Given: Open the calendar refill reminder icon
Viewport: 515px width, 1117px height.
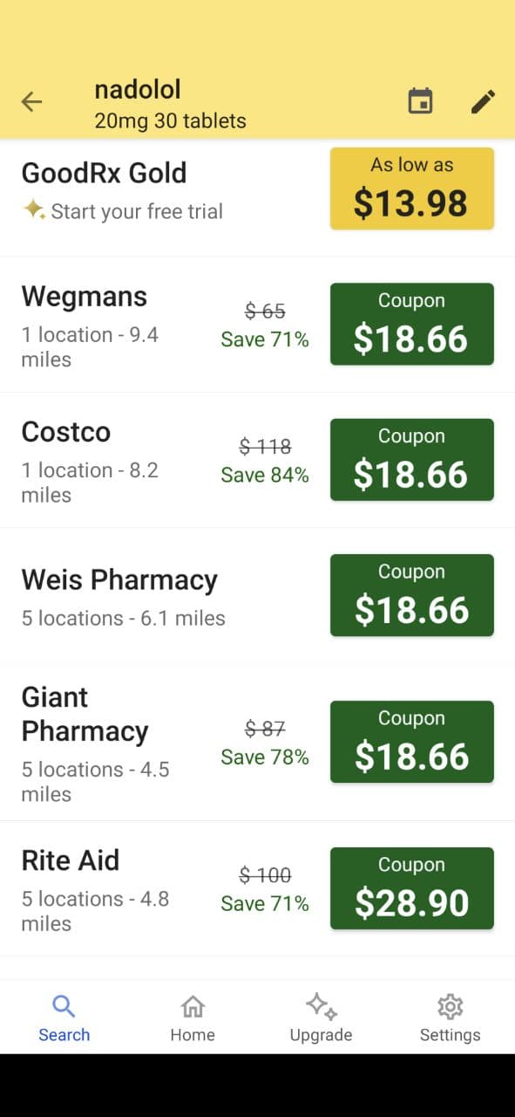Looking at the screenshot, I should [420, 101].
